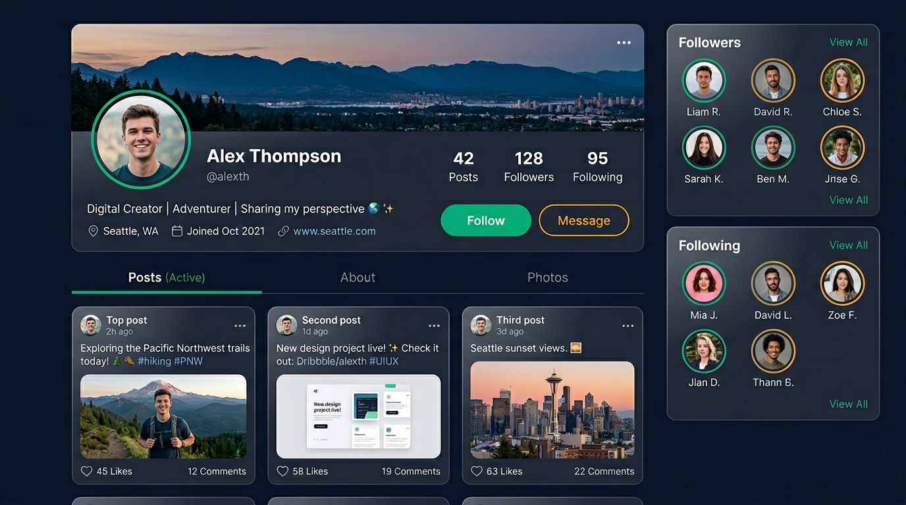This screenshot has width=906, height=505.
Task: Open the www.seattle.com website link
Action: [x=334, y=231]
